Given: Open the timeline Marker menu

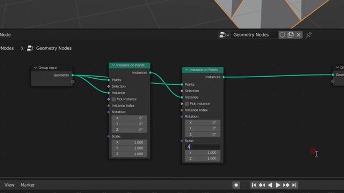Looking at the screenshot, I should (x=27, y=185).
